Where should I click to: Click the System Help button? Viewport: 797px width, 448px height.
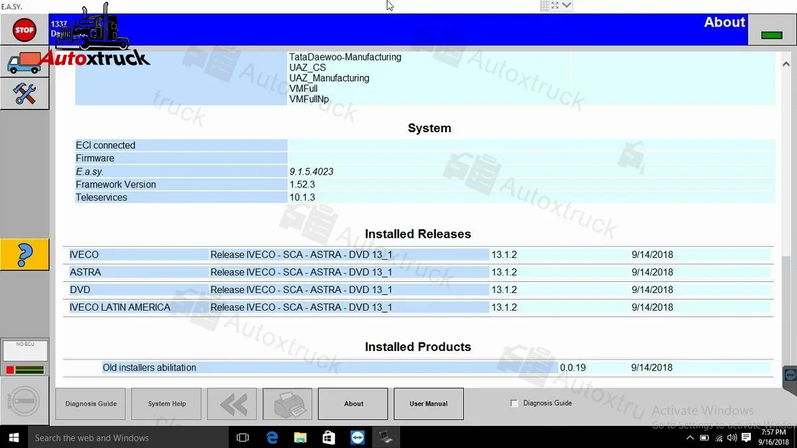point(167,404)
